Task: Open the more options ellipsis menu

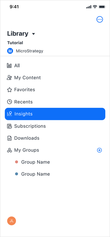Action: coord(100,19)
